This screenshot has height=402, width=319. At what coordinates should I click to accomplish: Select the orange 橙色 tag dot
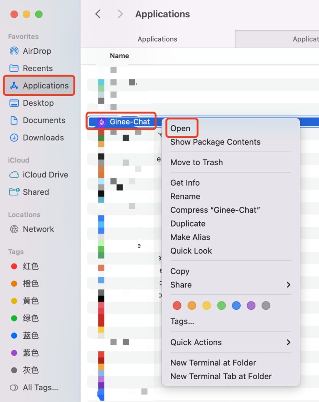coord(14,283)
